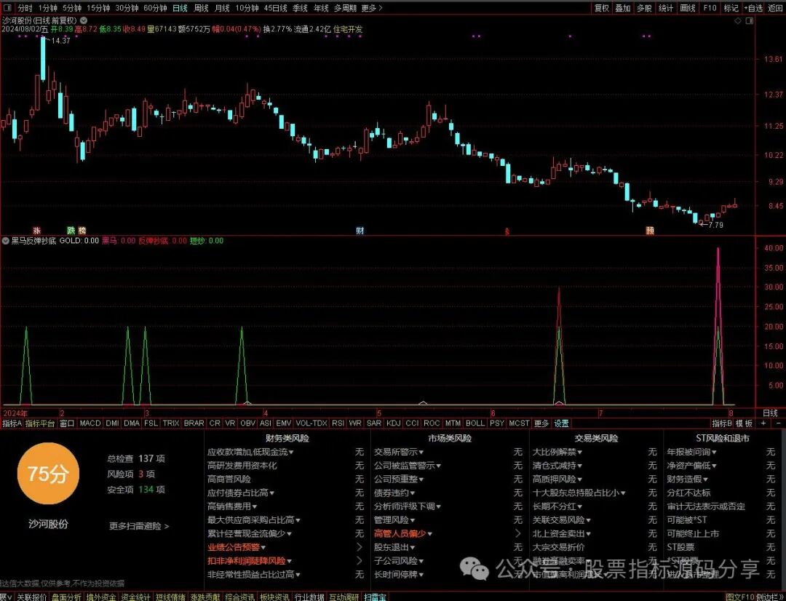Open arrow for 高管人员偏少 row
786x601 pixels.
tap(518, 533)
